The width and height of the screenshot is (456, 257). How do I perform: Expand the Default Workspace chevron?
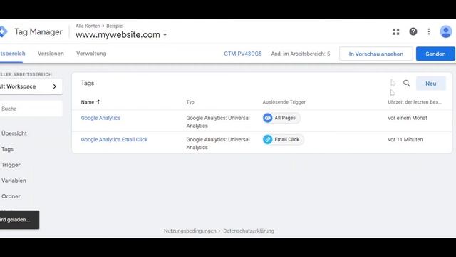click(x=55, y=86)
